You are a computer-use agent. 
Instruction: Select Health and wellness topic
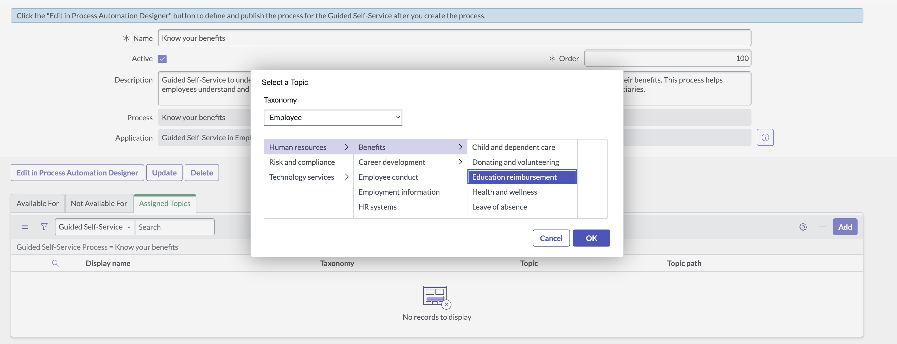click(x=522, y=192)
